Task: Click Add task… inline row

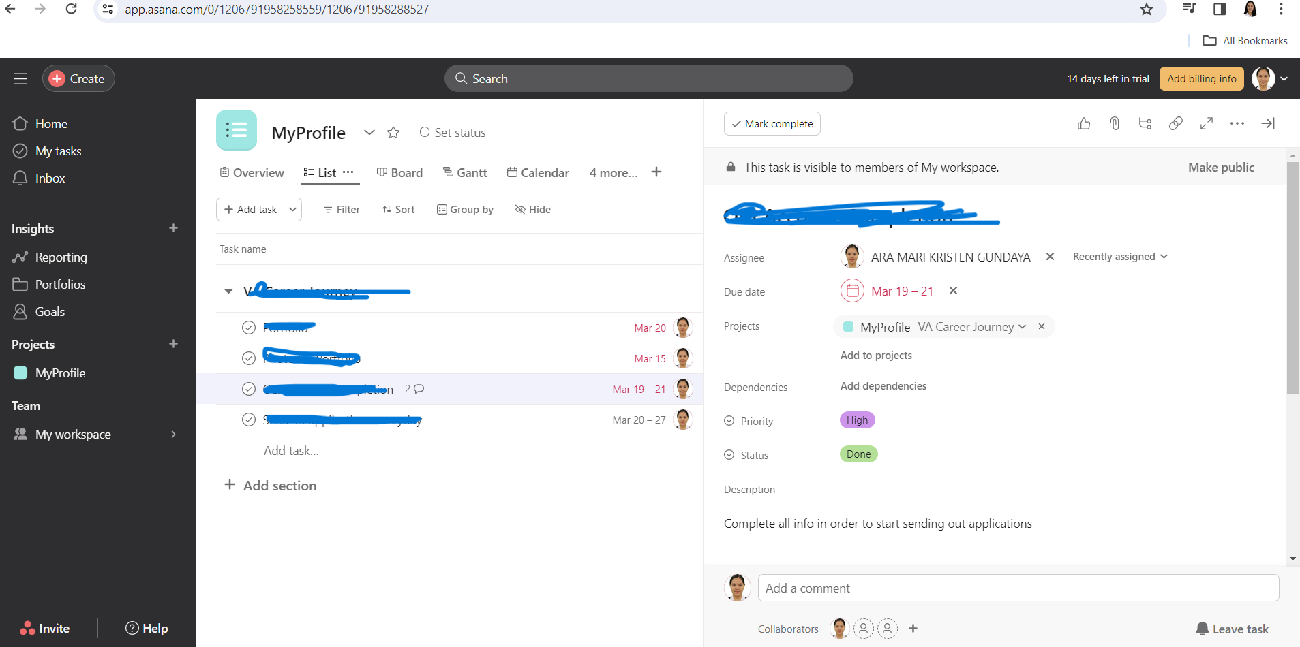Action: pos(291,451)
